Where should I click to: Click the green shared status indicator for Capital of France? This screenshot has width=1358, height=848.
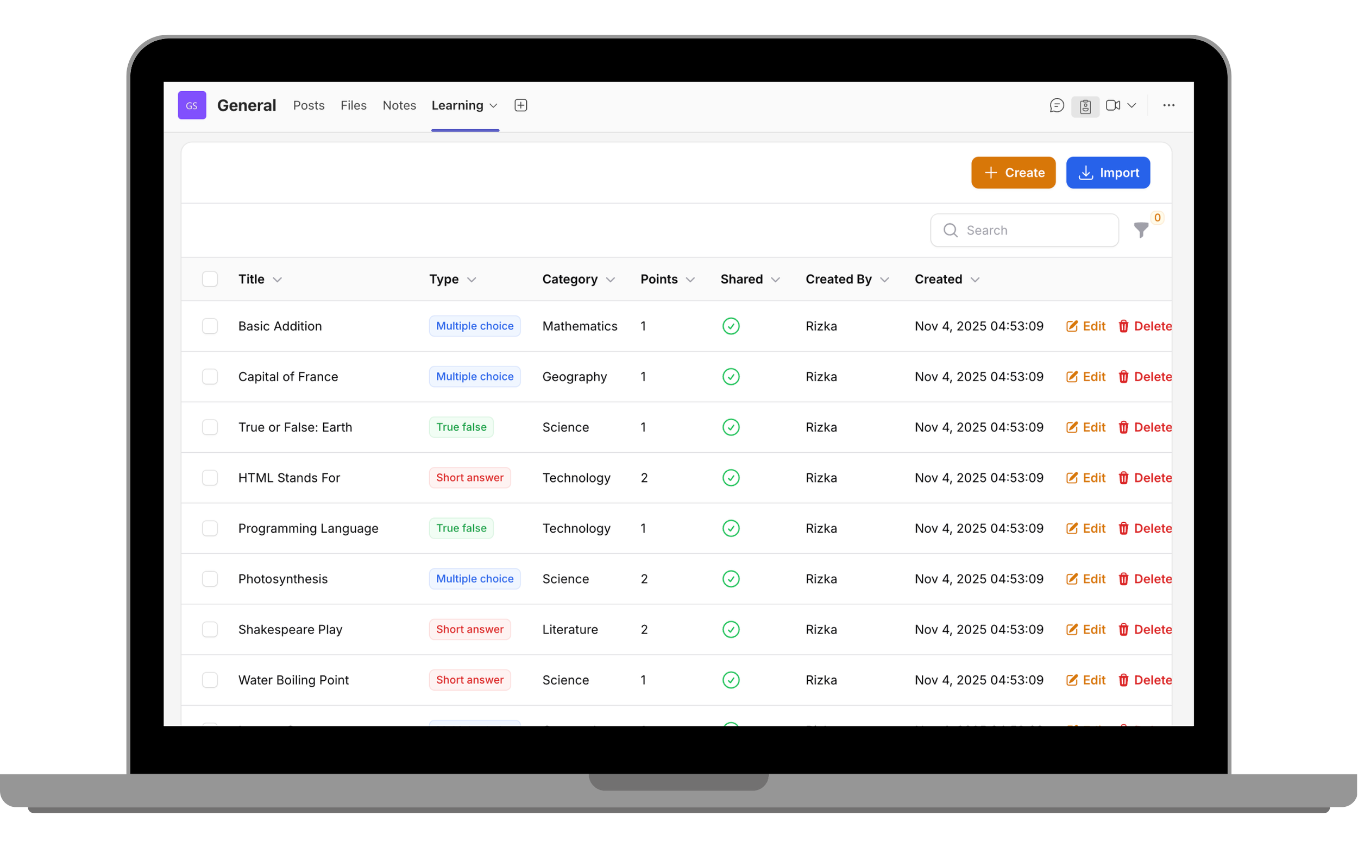pyautogui.click(x=731, y=376)
